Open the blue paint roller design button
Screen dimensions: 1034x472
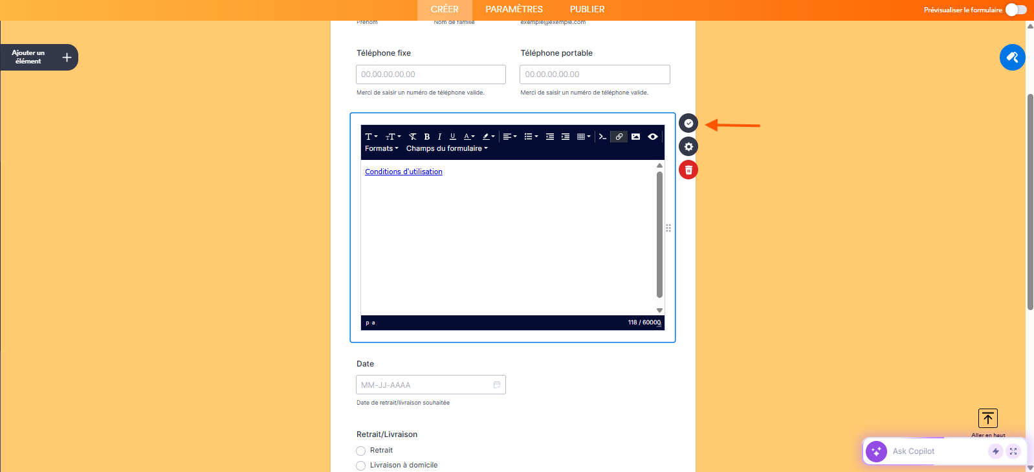tap(1013, 57)
